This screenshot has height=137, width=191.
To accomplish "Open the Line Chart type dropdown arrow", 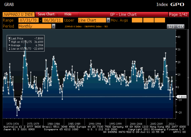I will (108, 20).
